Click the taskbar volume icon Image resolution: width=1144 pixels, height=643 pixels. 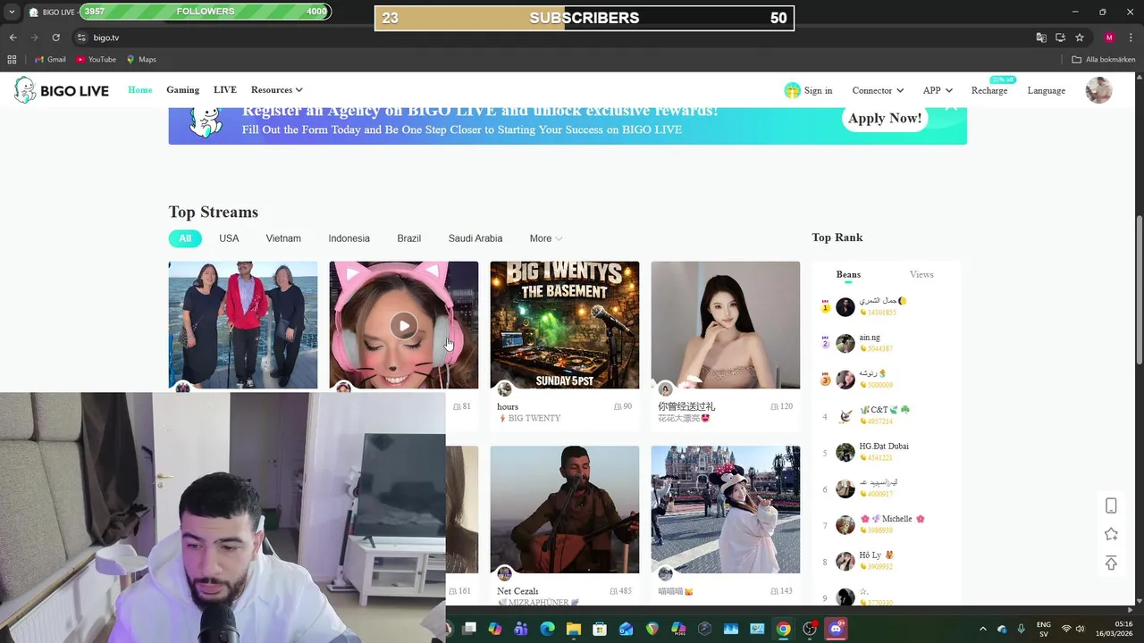click(x=1081, y=629)
